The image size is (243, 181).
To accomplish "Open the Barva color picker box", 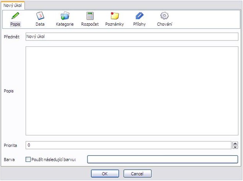I will coord(162,159).
